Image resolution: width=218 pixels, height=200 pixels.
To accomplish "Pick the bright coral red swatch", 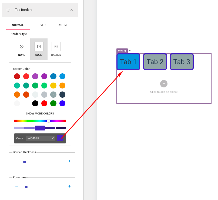I will [x=26, y=76].
